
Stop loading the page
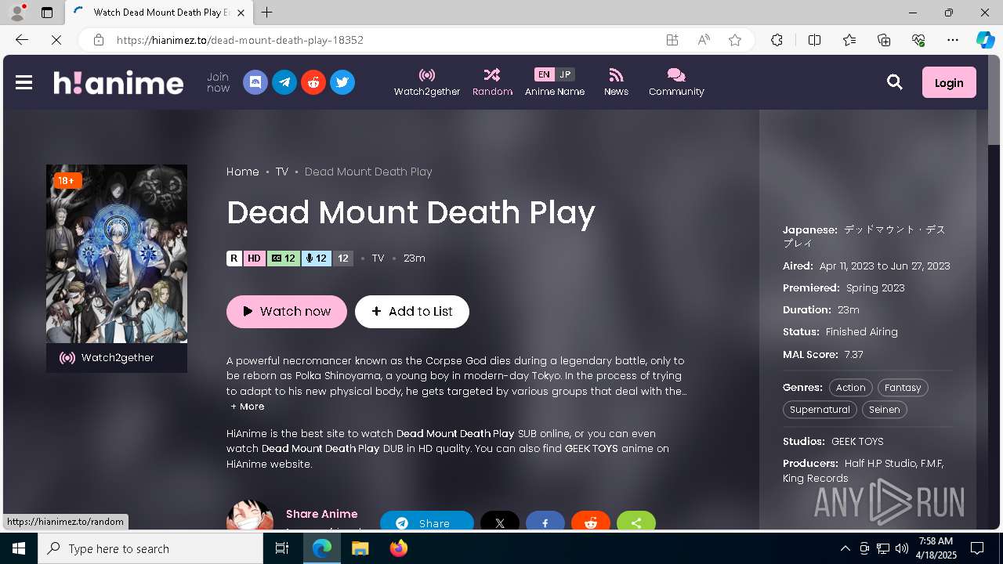(x=56, y=40)
